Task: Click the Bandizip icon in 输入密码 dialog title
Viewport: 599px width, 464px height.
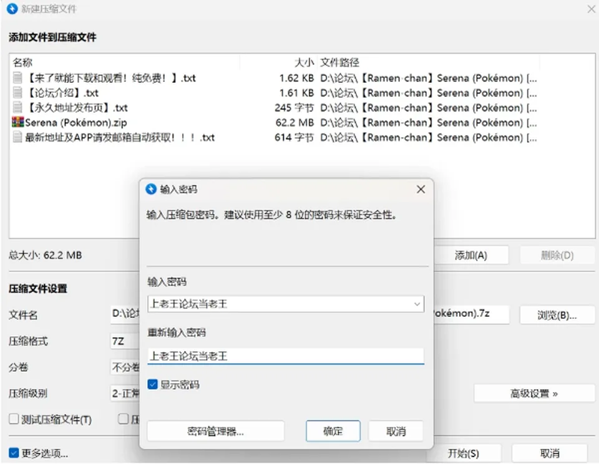Action: (x=151, y=189)
